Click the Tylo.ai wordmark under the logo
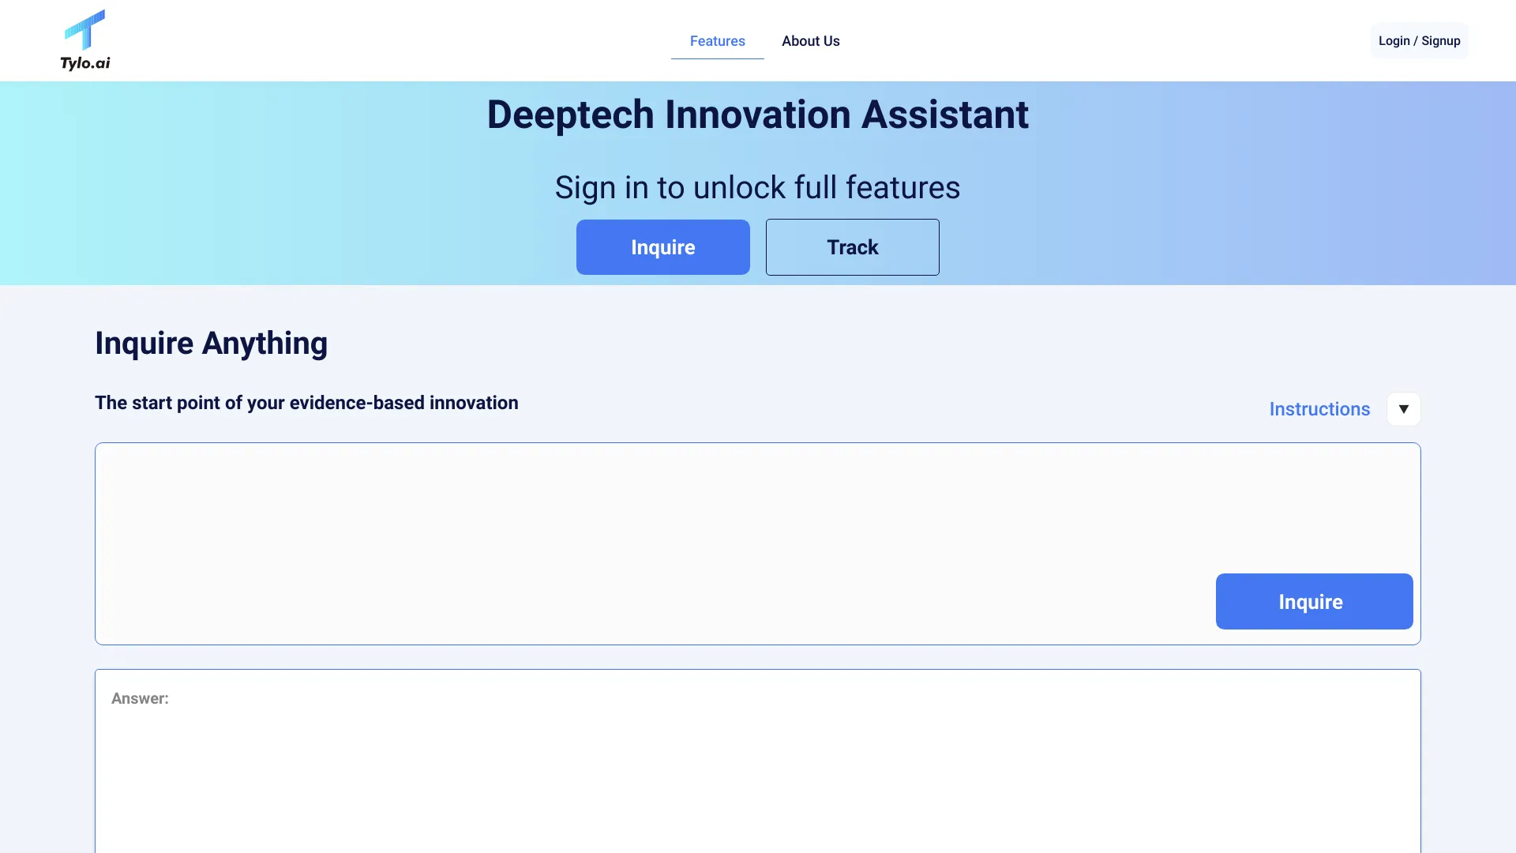The image size is (1516, 853). click(x=85, y=63)
